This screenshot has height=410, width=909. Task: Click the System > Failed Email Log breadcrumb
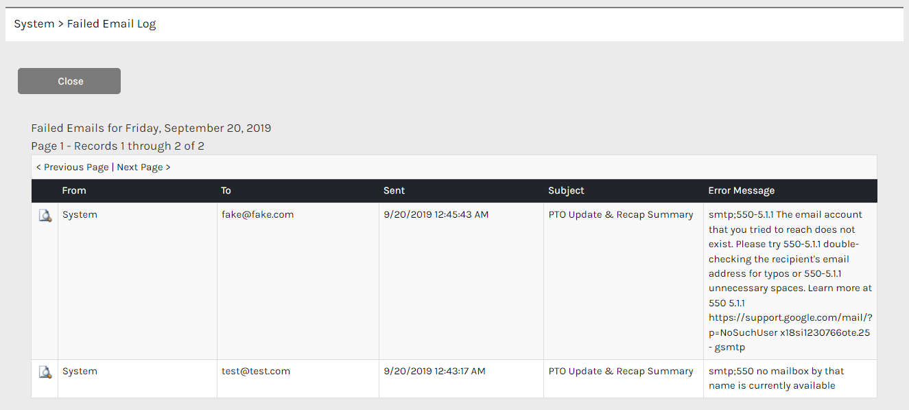pos(85,24)
